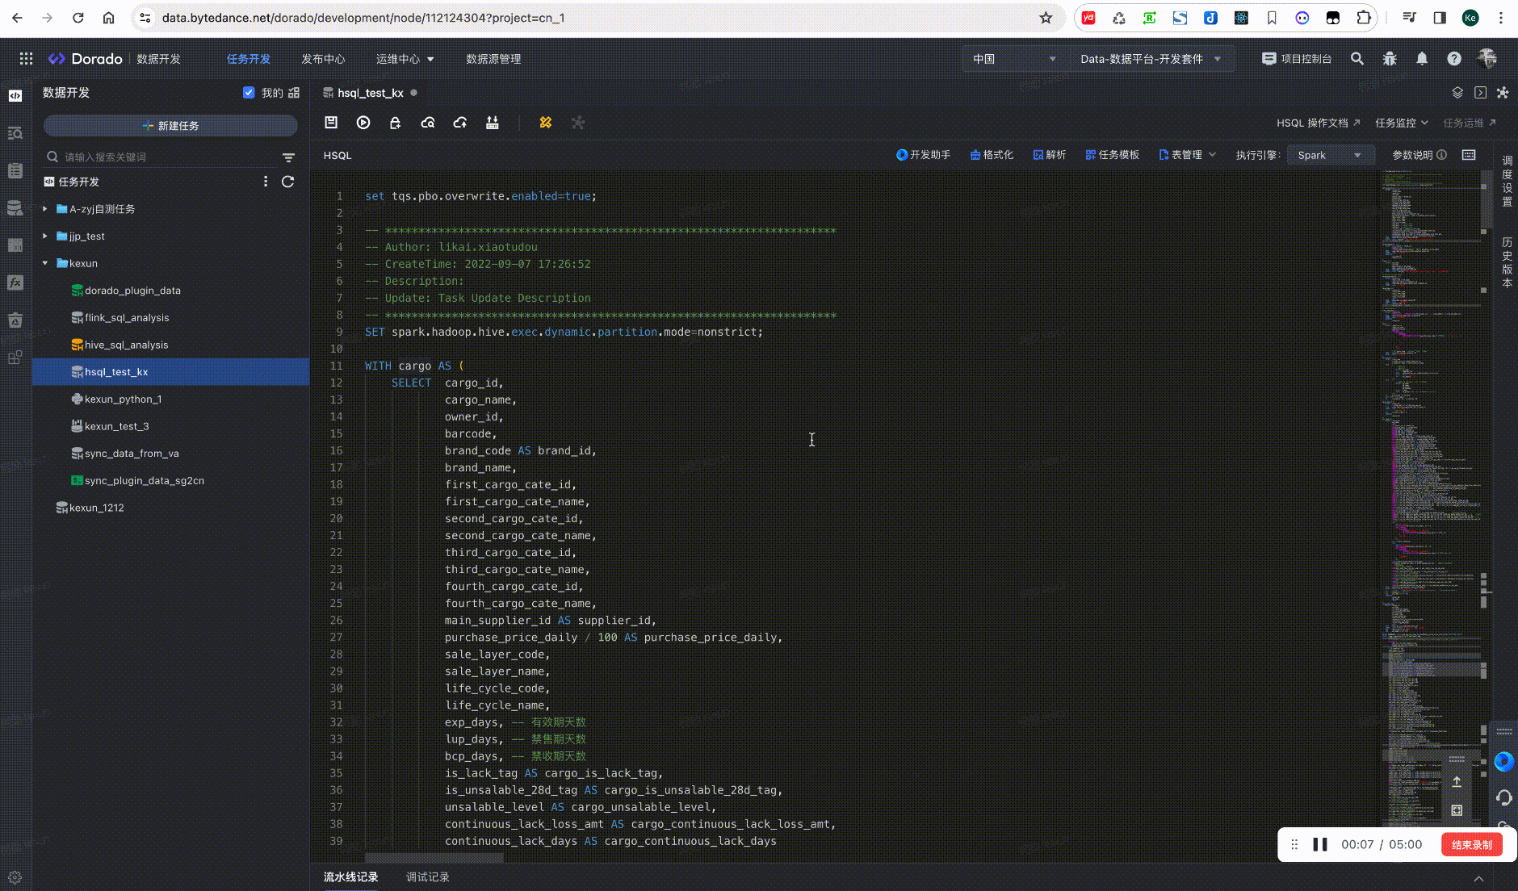Click the save icon in editor toolbar
The width and height of the screenshot is (1518, 891).
pyautogui.click(x=331, y=123)
